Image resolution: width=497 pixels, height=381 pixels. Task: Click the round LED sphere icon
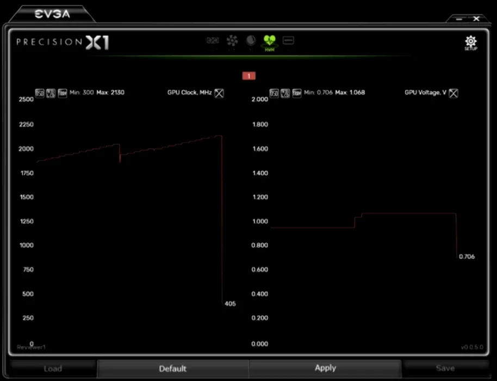[251, 41]
